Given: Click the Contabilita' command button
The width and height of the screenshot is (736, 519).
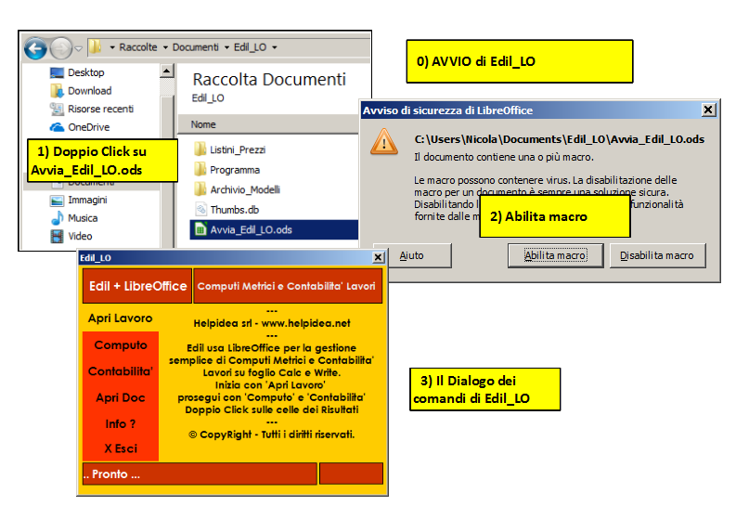Looking at the screenshot, I should point(121,371).
